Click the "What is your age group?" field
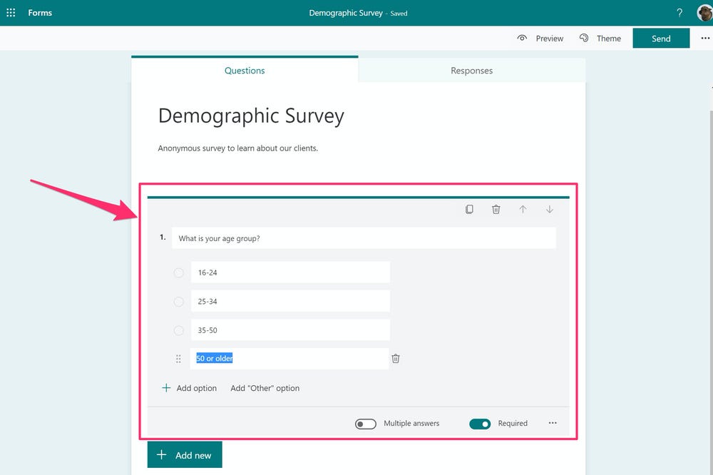This screenshot has width=713, height=475. pos(364,237)
